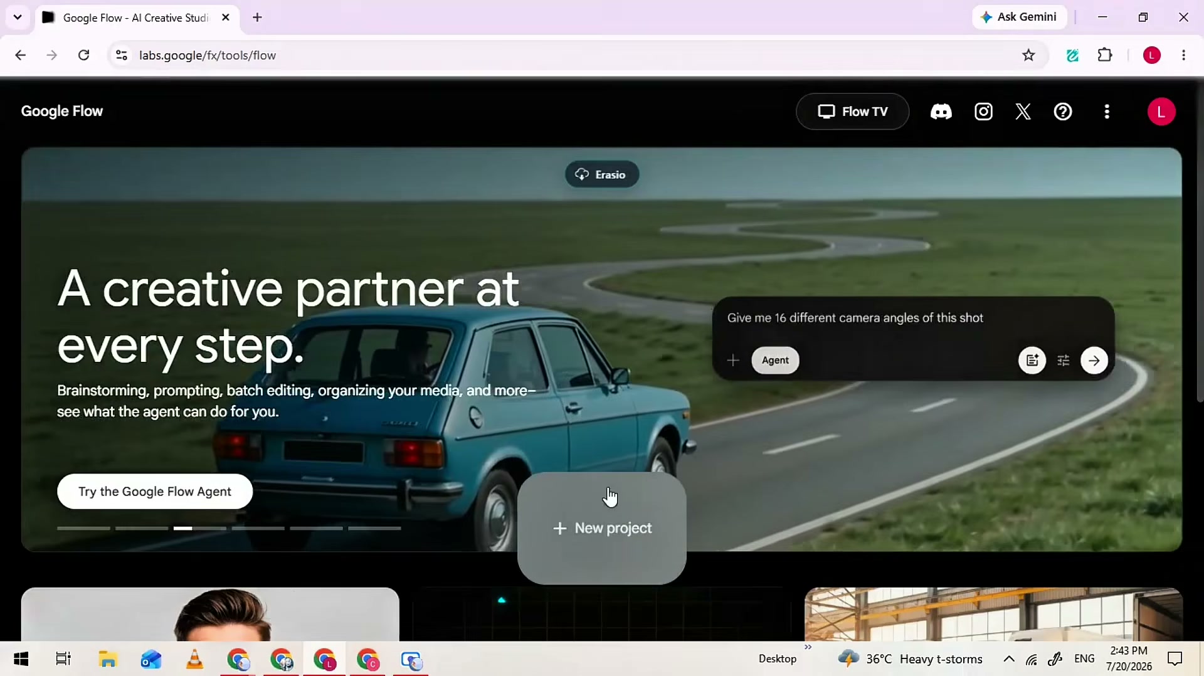Click the prompt enhance notes icon
Viewport: 1204px width, 676px height.
click(1032, 360)
